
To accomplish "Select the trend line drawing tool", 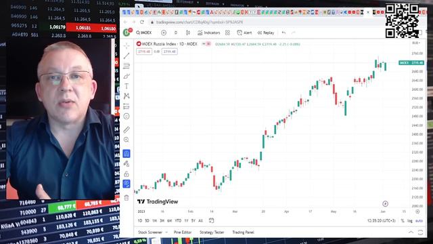I will tap(127, 56).
